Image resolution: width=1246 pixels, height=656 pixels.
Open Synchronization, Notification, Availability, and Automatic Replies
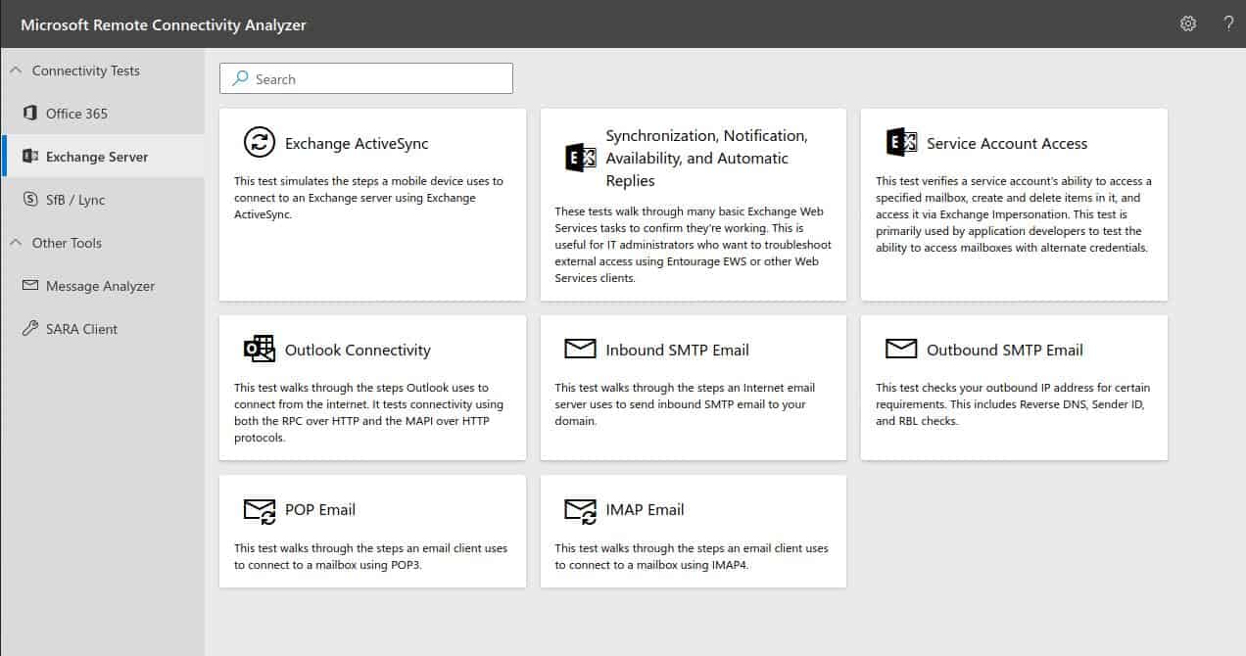(x=694, y=205)
